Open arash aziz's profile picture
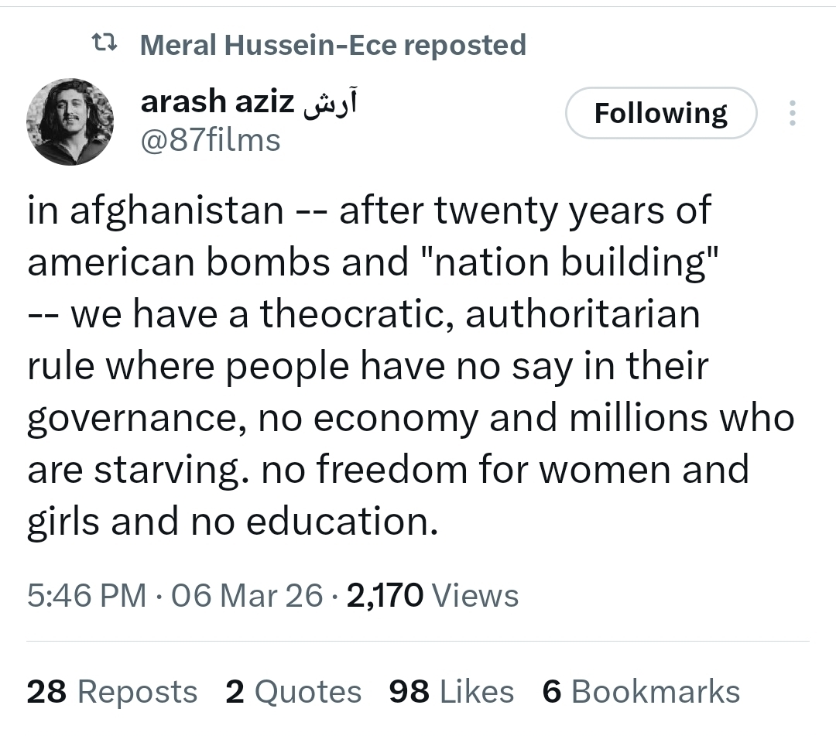This screenshot has width=836, height=736. click(70, 122)
